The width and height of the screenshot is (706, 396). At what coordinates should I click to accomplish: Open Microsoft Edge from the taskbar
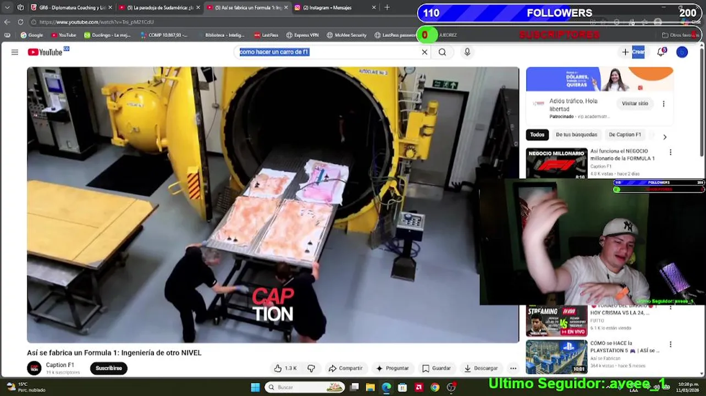387,387
